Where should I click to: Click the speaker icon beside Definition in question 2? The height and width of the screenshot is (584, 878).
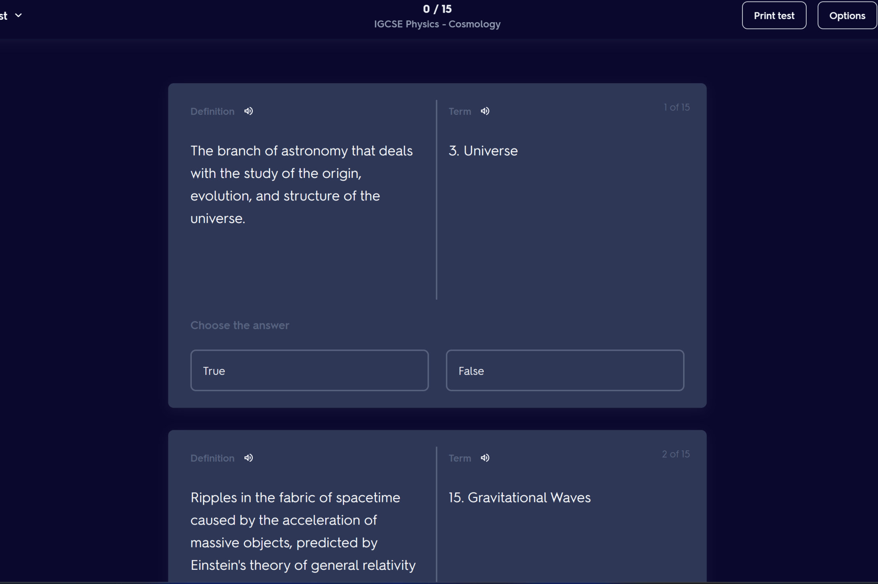(248, 458)
